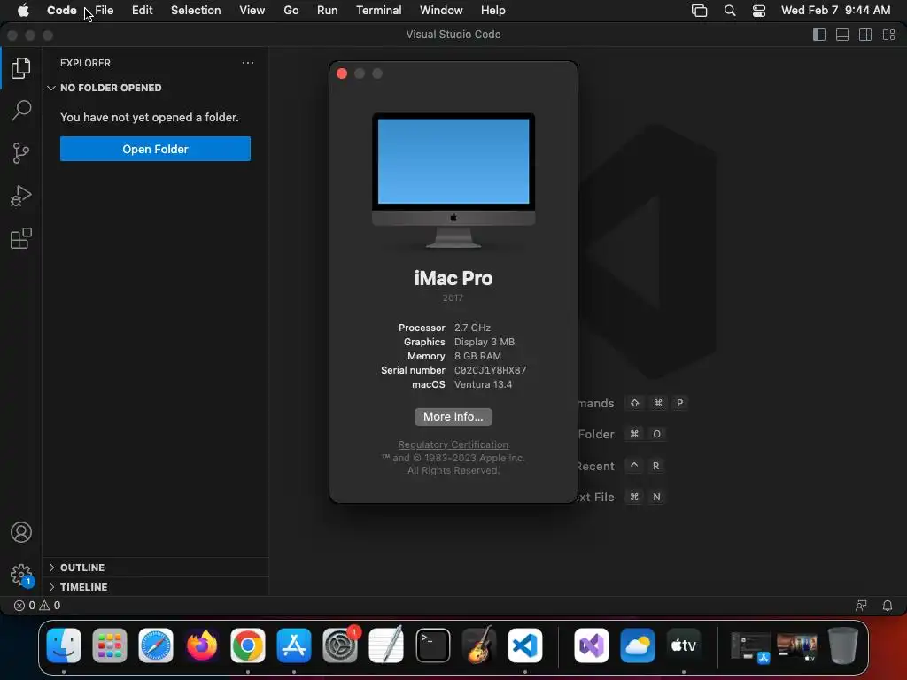Image resolution: width=907 pixels, height=680 pixels.
Task: Toggle primary side bar layout icon
Action: 819,35
